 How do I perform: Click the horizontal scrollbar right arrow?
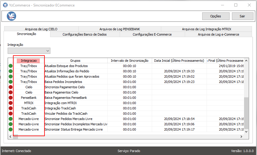(241, 136)
